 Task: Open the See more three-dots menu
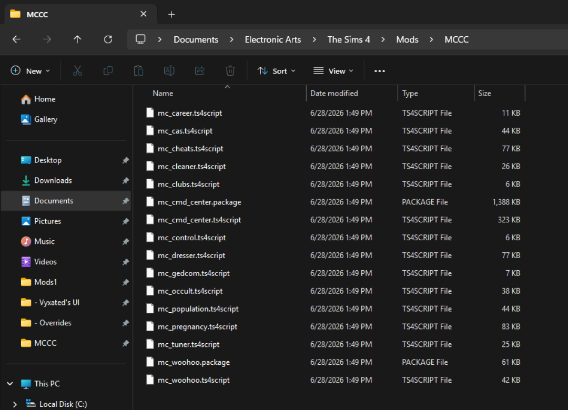click(x=379, y=71)
